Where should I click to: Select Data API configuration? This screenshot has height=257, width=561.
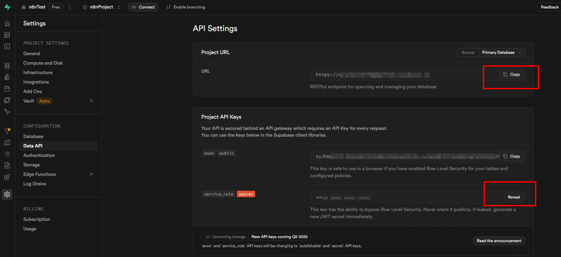pos(58,146)
